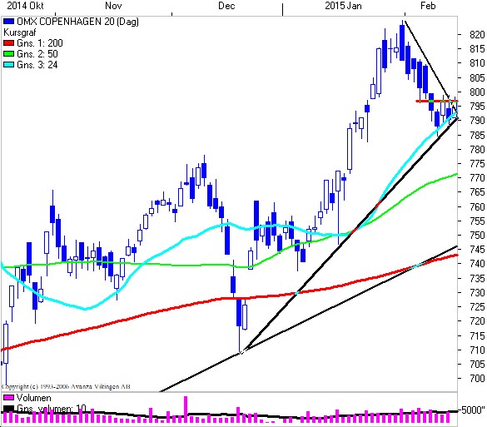
Task: Click the highest candlestick at the 2015 peak
Action: (x=402, y=42)
